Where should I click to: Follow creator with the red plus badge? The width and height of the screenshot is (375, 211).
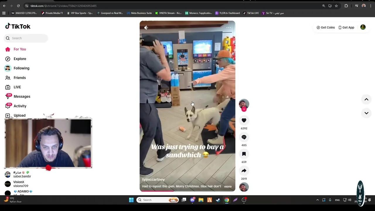click(244, 110)
